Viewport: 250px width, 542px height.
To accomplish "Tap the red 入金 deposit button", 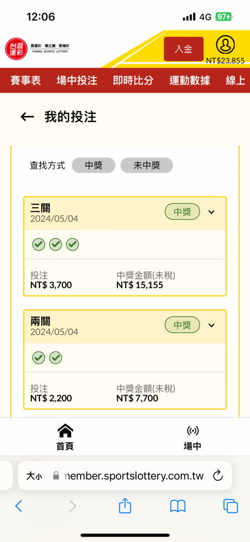I will pos(183,49).
